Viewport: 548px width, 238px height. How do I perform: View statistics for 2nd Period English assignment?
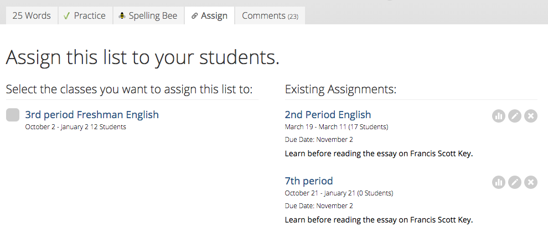(499, 116)
